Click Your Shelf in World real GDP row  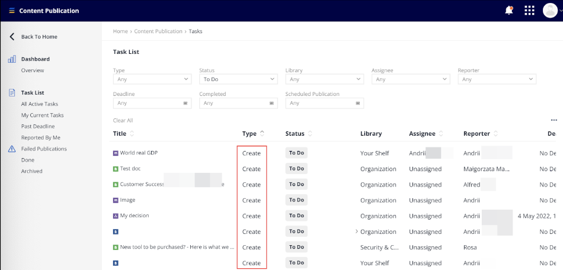(375, 153)
